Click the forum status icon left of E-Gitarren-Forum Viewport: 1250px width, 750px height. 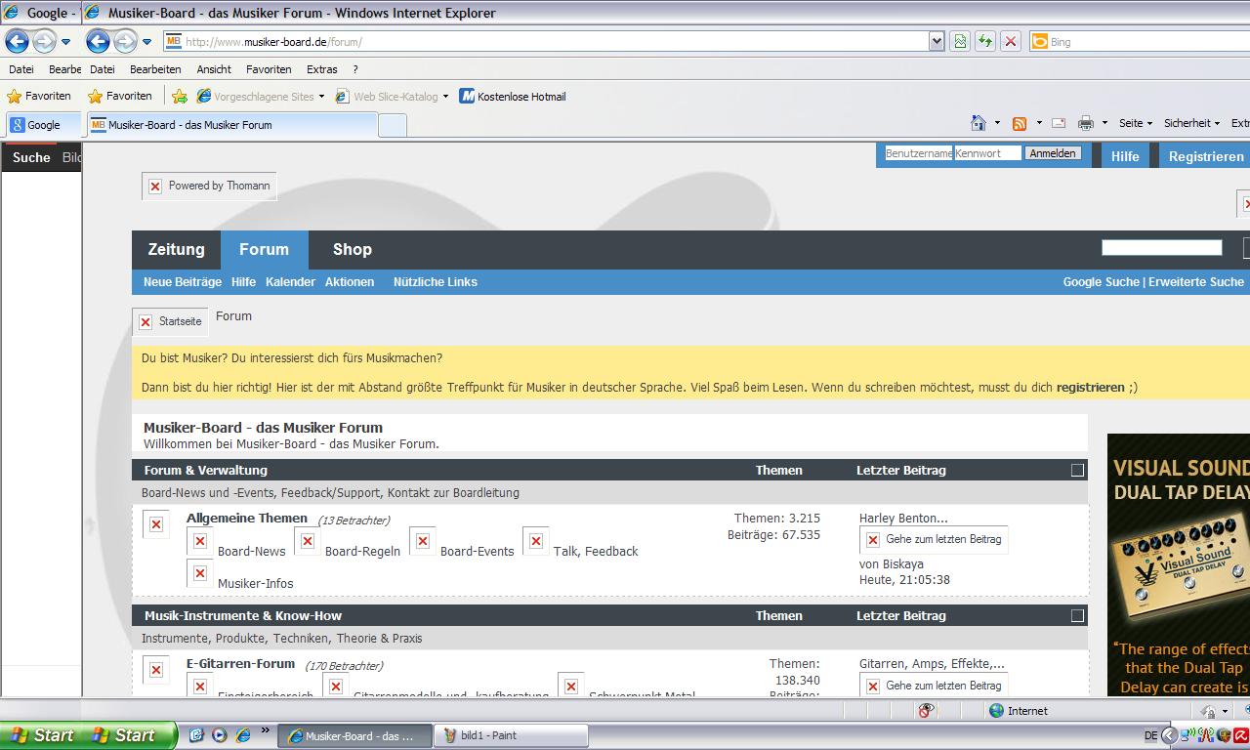156,671
